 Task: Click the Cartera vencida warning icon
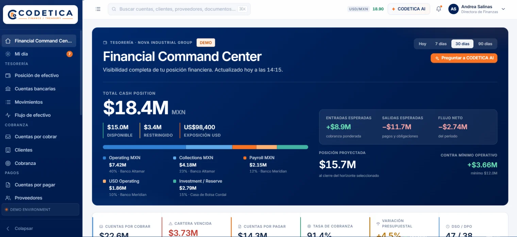coord(170,224)
